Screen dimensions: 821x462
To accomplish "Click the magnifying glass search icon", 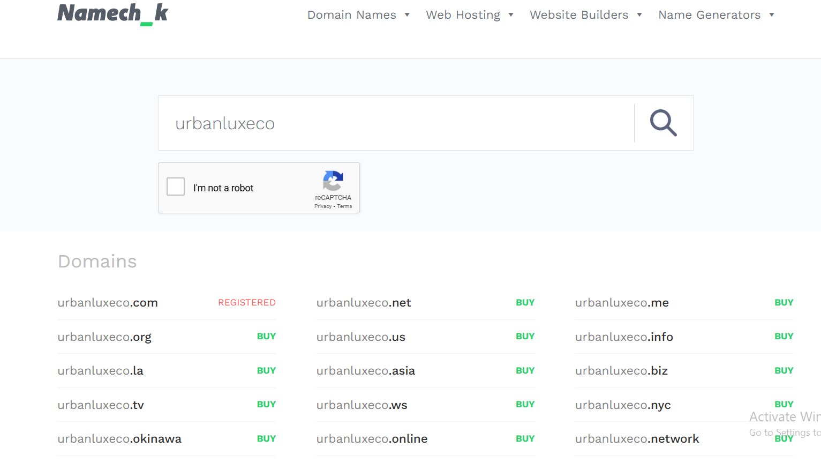I will (x=664, y=123).
